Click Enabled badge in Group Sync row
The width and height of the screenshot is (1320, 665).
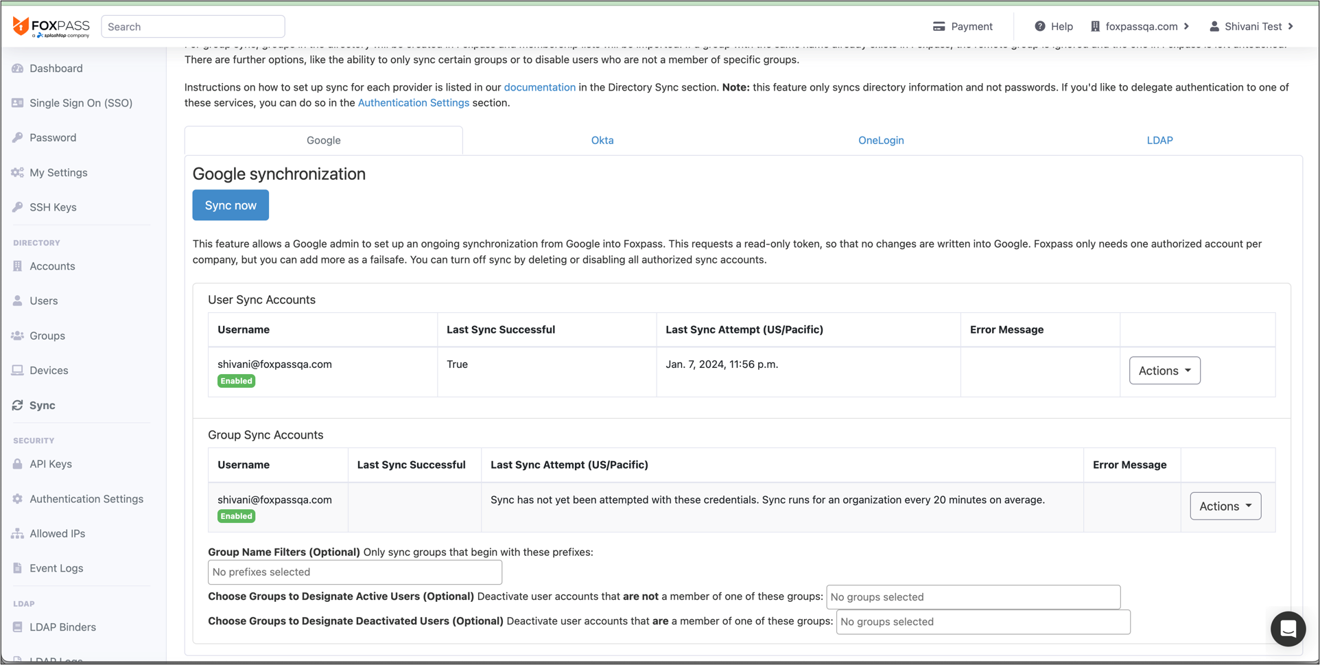[x=236, y=516]
